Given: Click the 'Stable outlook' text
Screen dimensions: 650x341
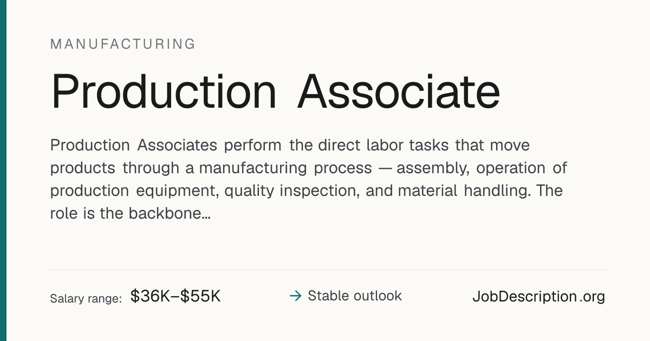Looking at the screenshot, I should click(x=355, y=296).
